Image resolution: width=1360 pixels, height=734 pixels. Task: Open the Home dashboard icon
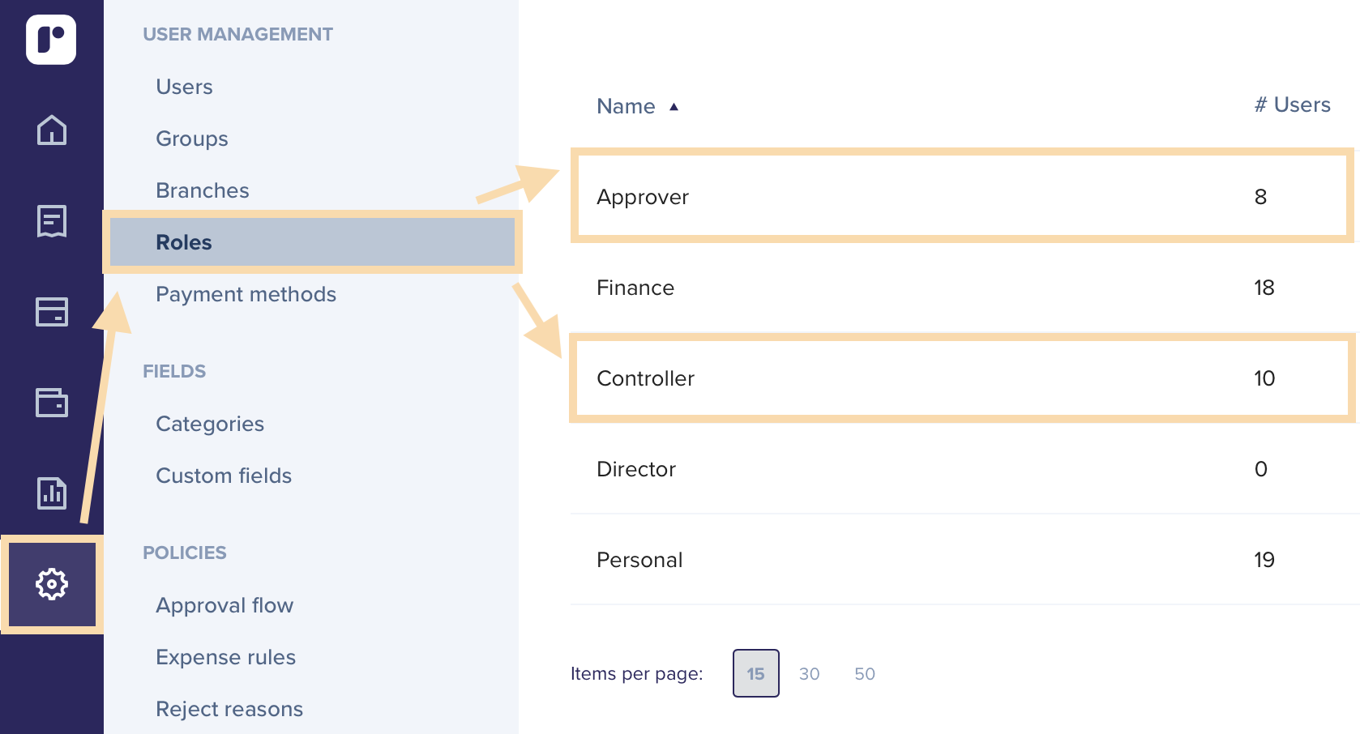[52, 130]
